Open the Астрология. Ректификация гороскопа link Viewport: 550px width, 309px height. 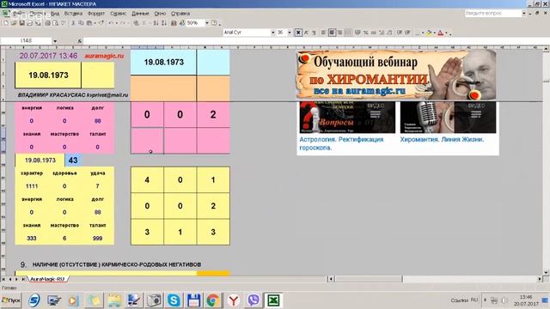(x=341, y=143)
